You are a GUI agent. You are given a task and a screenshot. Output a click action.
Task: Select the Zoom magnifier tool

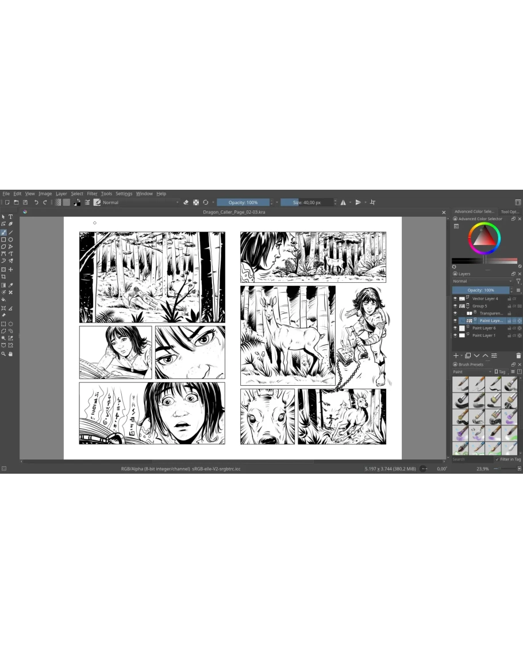pos(3,354)
